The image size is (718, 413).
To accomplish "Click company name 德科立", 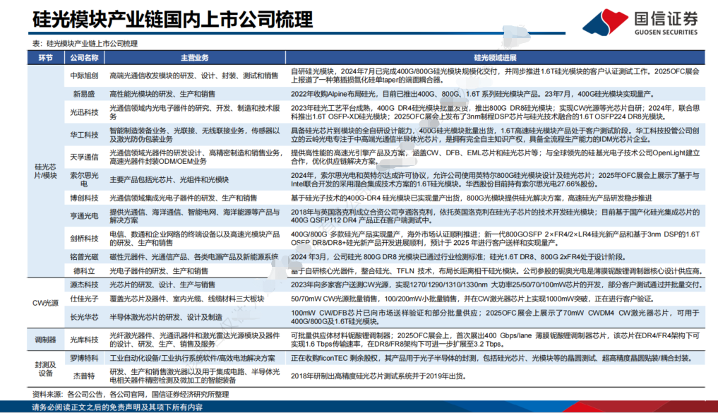I will [84, 270].
